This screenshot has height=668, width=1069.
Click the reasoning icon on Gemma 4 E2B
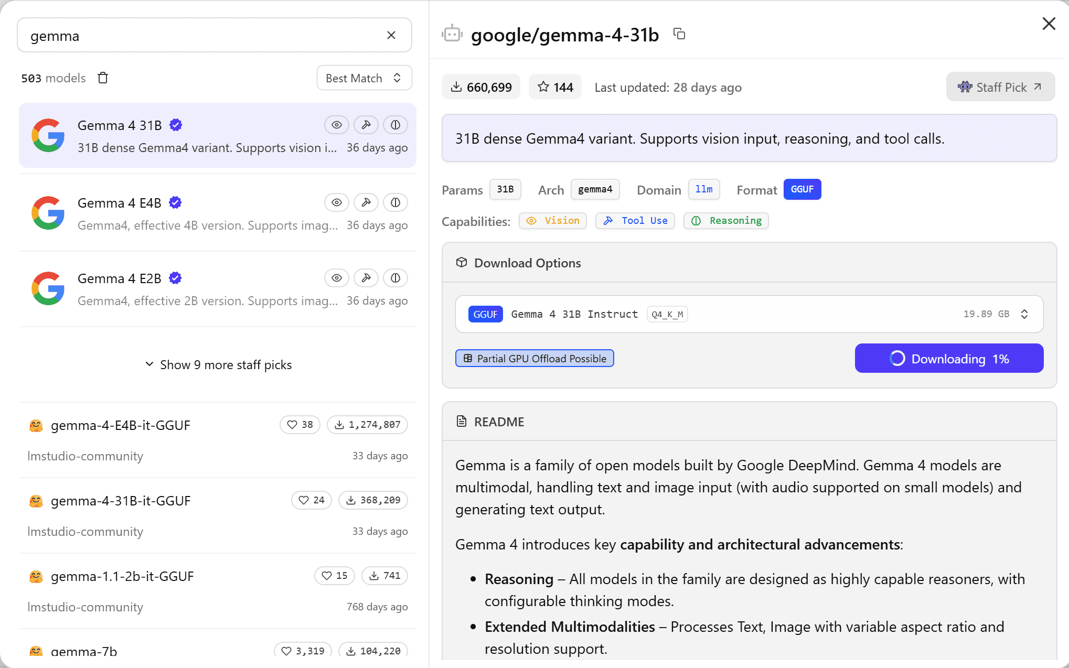click(395, 278)
